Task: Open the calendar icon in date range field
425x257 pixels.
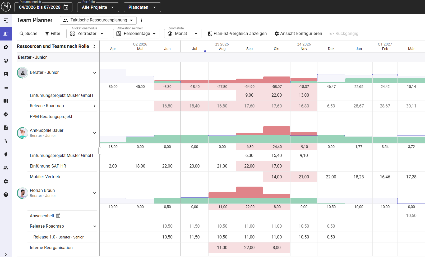Action: pos(66,7)
